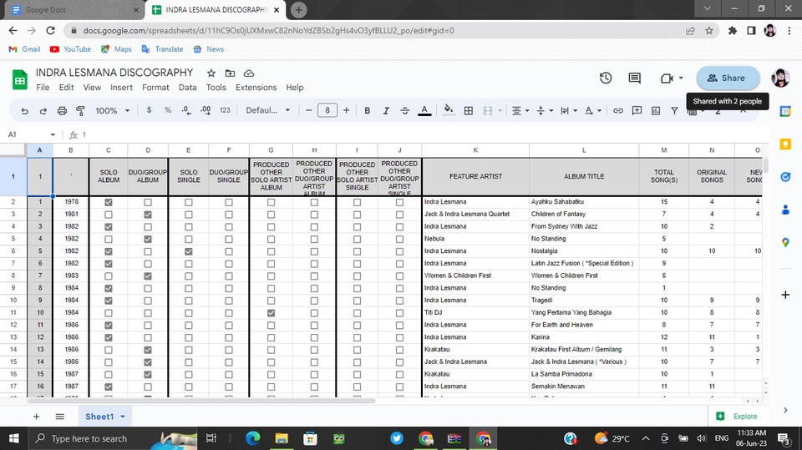View cloud save status icon
802x450 pixels.
[249, 73]
